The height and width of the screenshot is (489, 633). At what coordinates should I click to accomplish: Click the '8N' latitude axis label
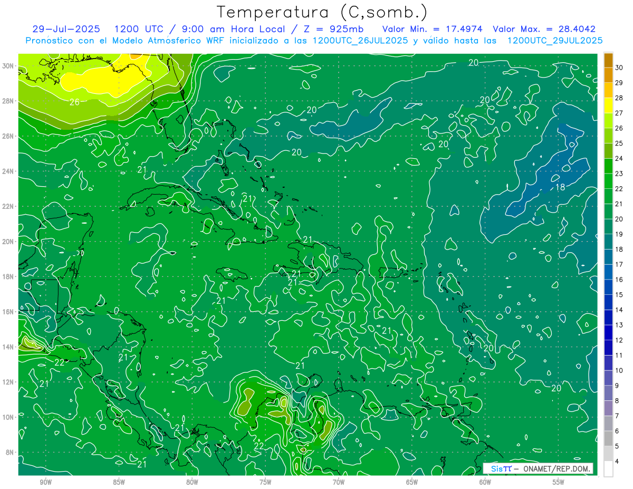pos(11,453)
